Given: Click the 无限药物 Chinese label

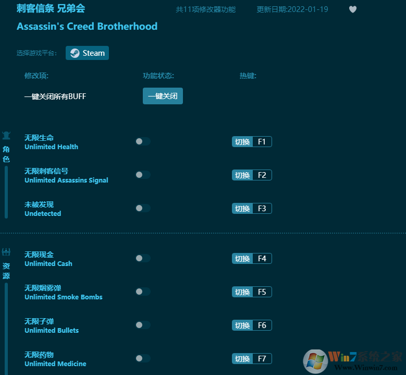Looking at the screenshot, I should [x=39, y=355].
